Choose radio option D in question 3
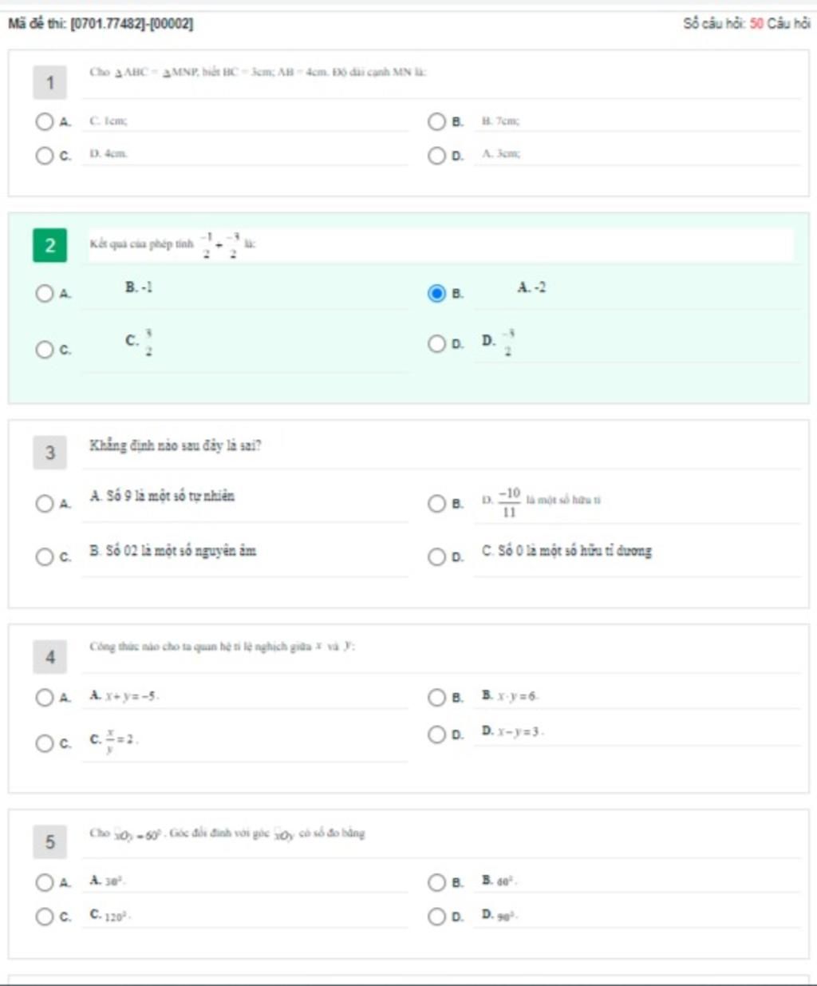This screenshot has width=817, height=986. click(x=436, y=556)
